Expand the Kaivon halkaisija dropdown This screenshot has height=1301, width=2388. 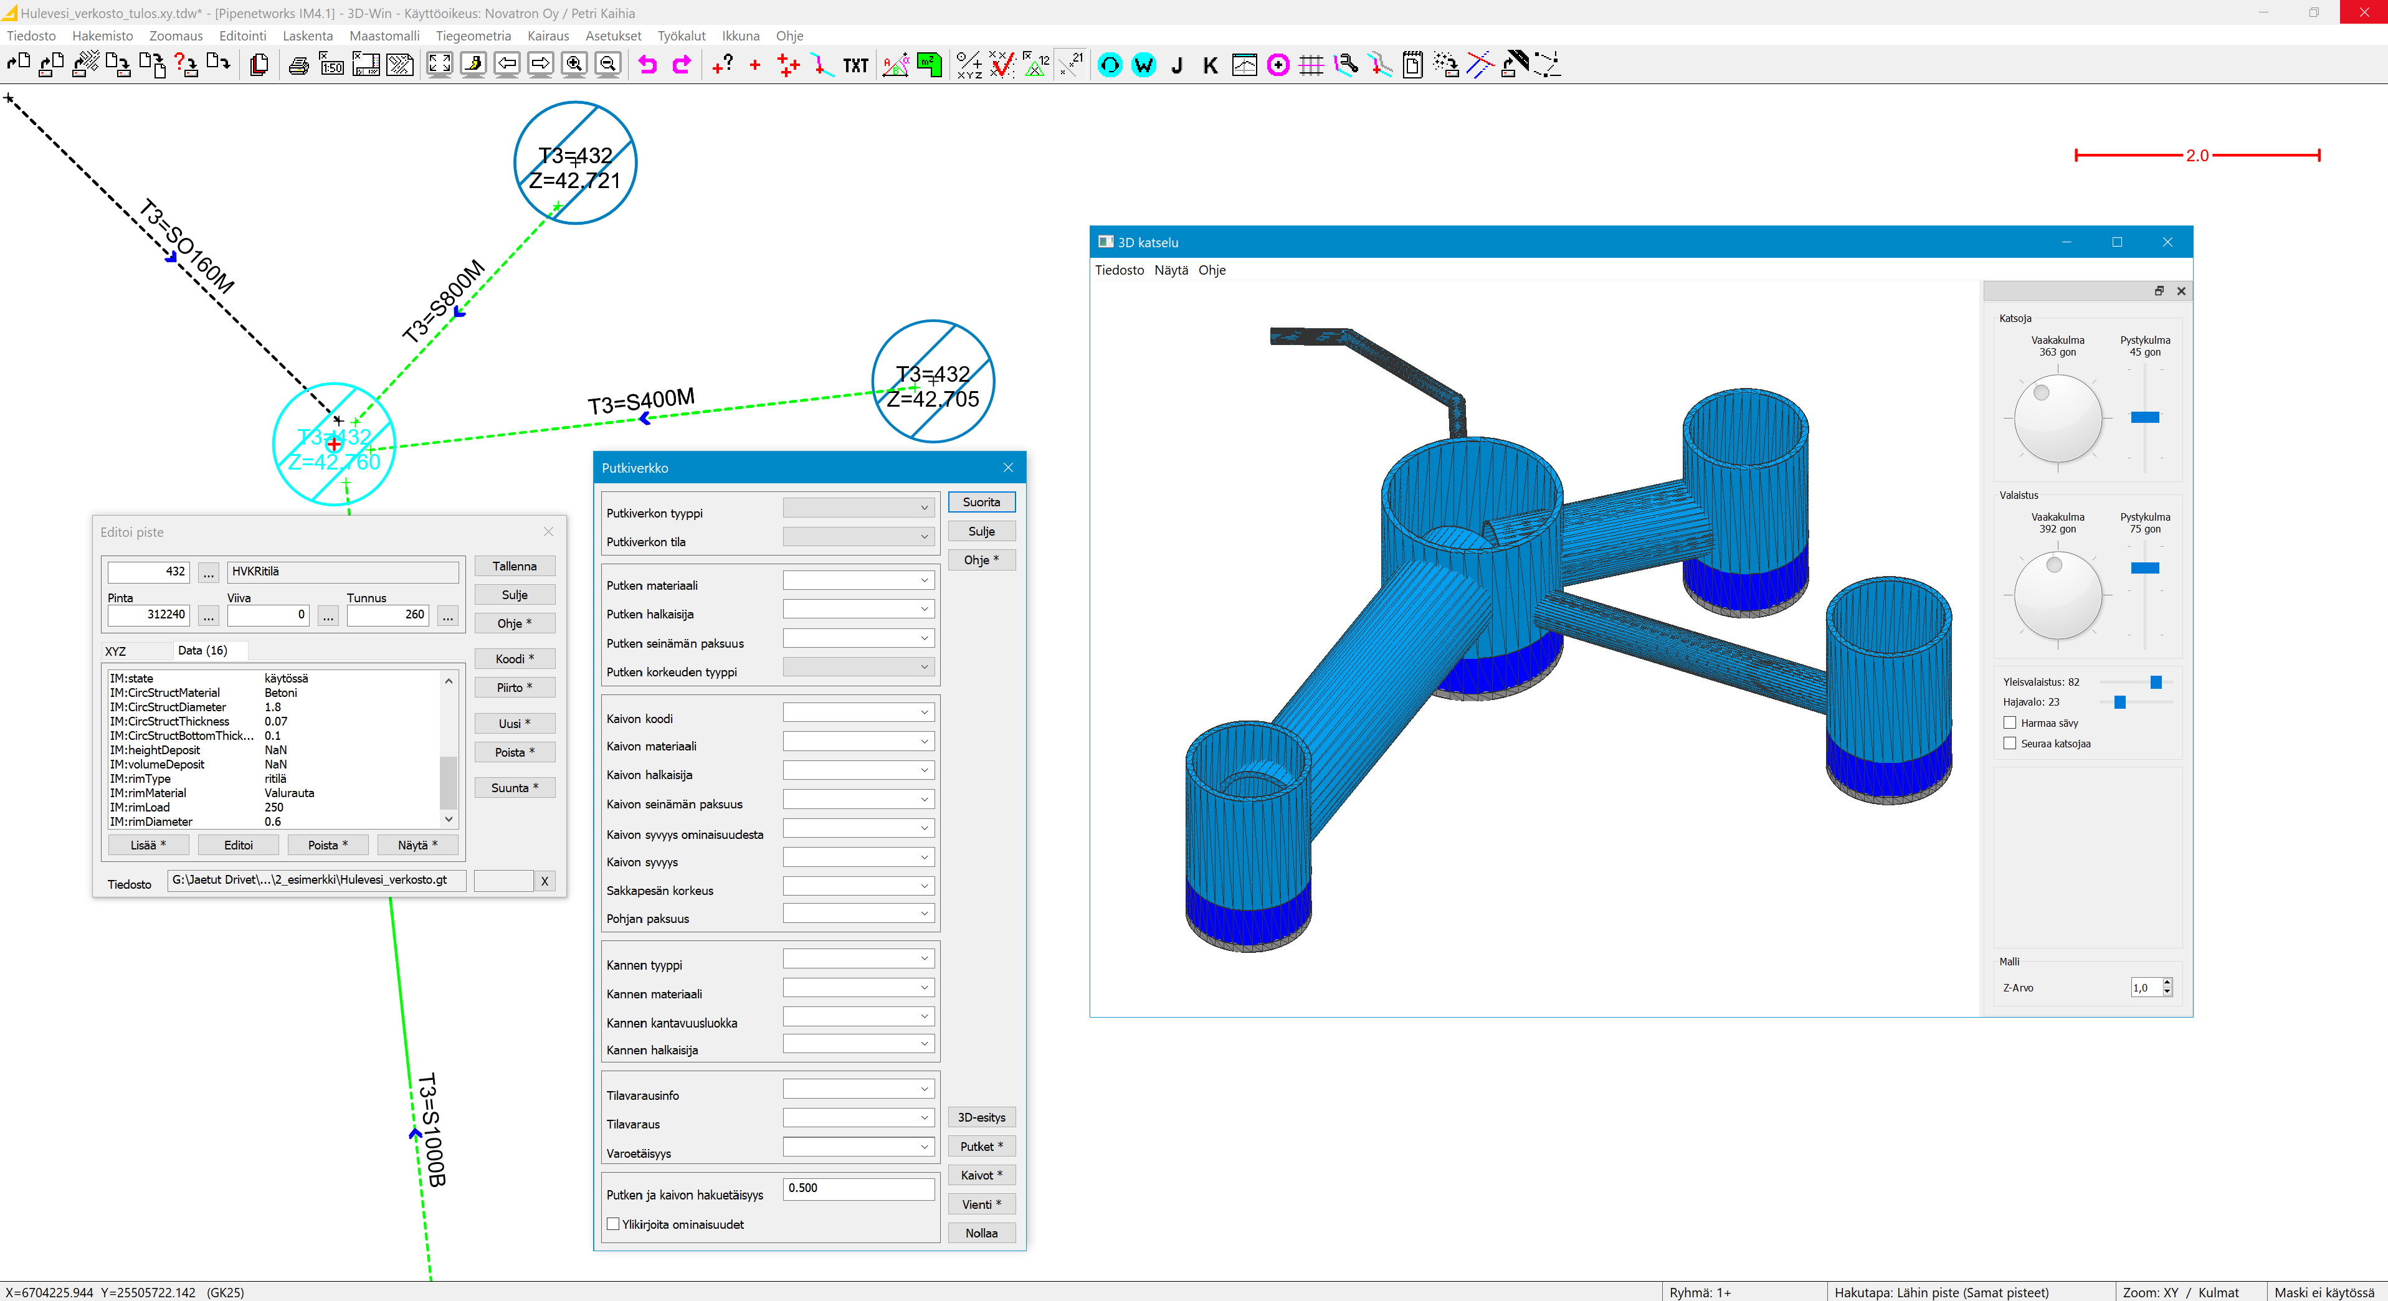click(857, 770)
